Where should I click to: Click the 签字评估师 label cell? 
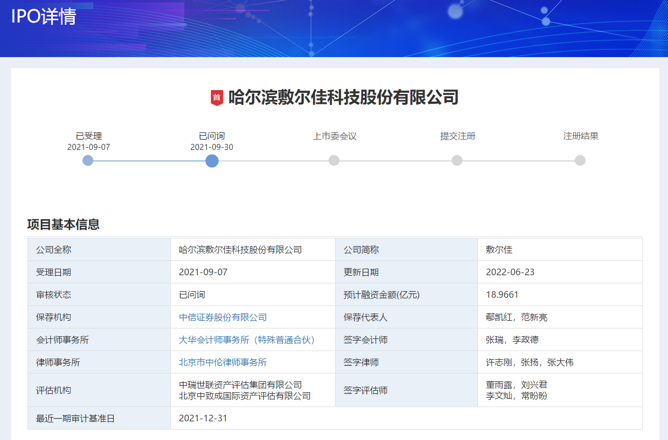pos(407,391)
